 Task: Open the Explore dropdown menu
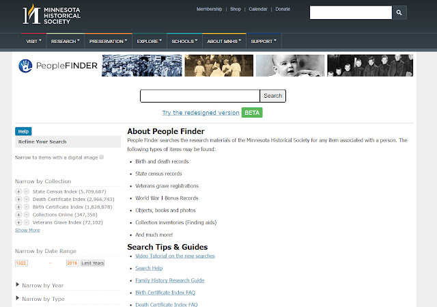[x=149, y=41]
